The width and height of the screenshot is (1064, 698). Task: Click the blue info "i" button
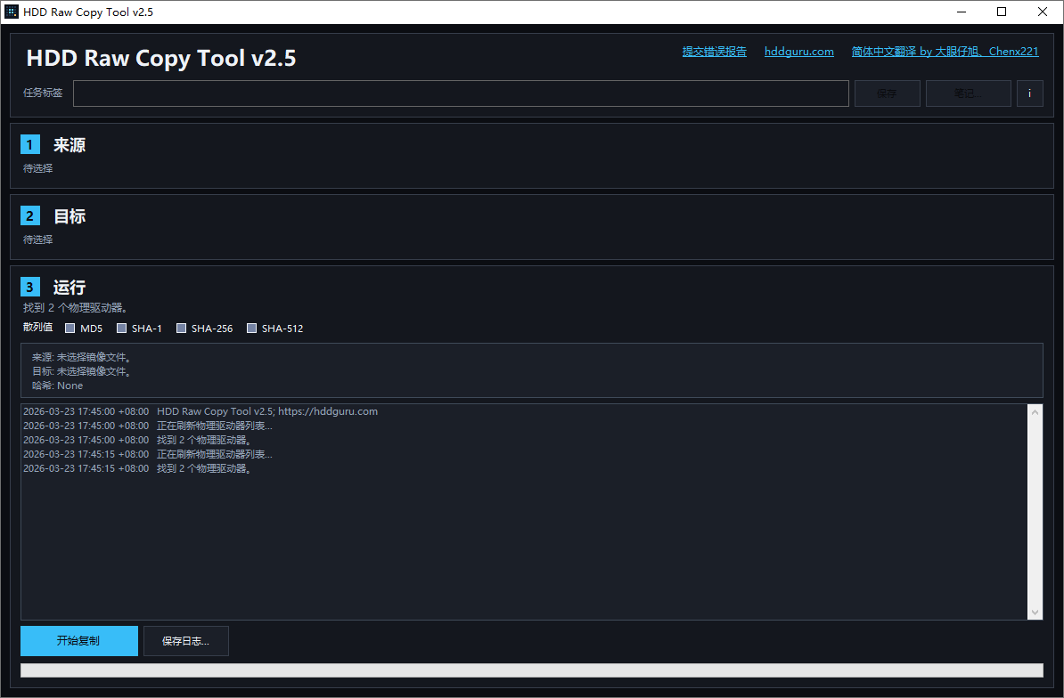(x=1029, y=93)
